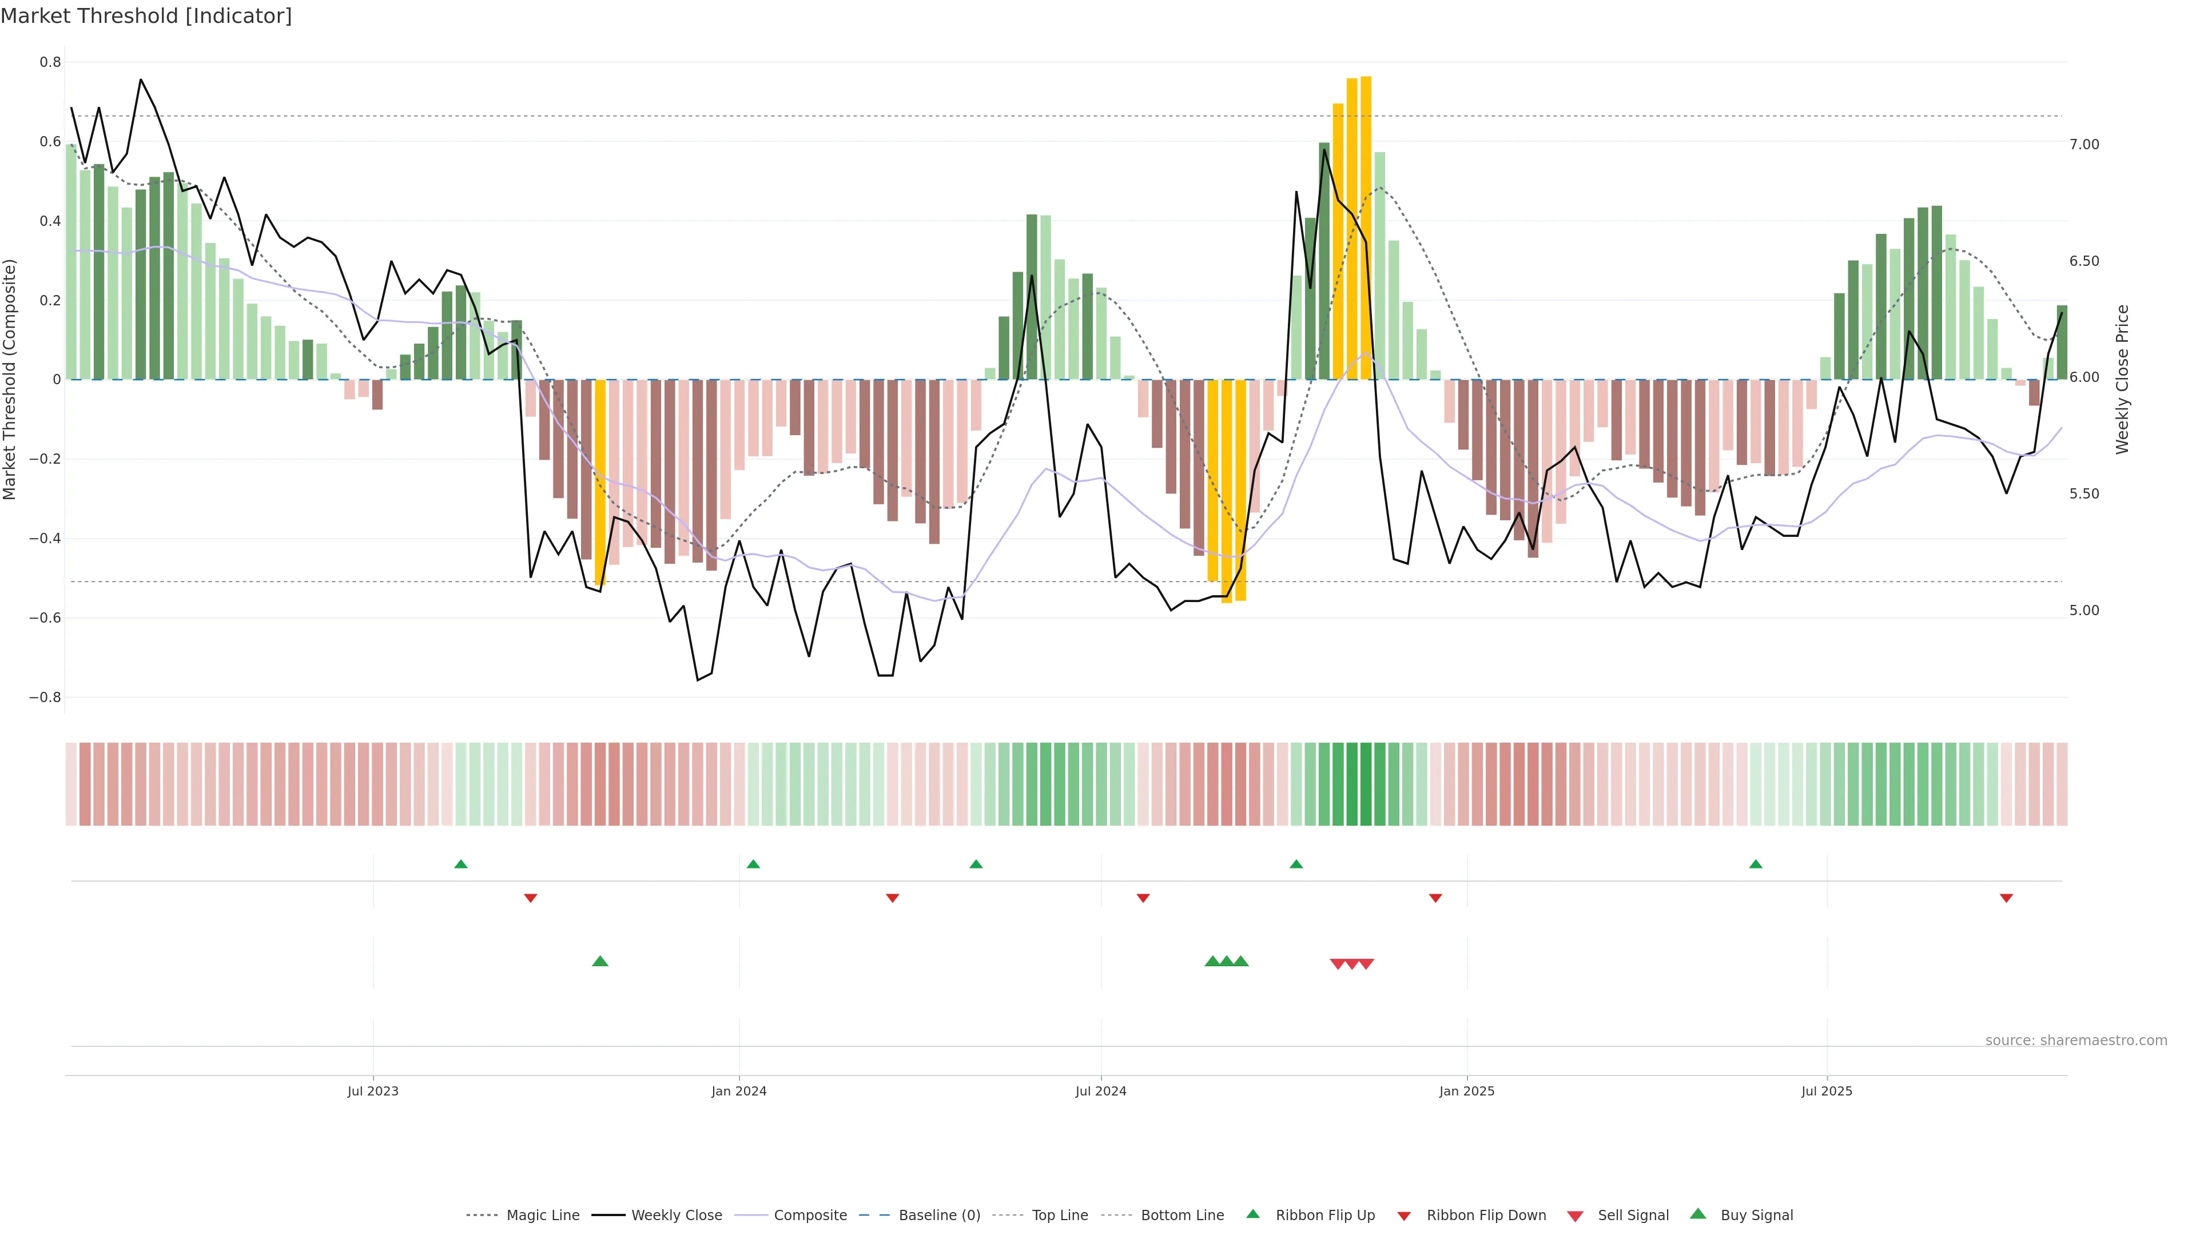Viewport: 2196px width, 1235px height.
Task: Click the Top Line legend label
Action: coord(1060,1214)
